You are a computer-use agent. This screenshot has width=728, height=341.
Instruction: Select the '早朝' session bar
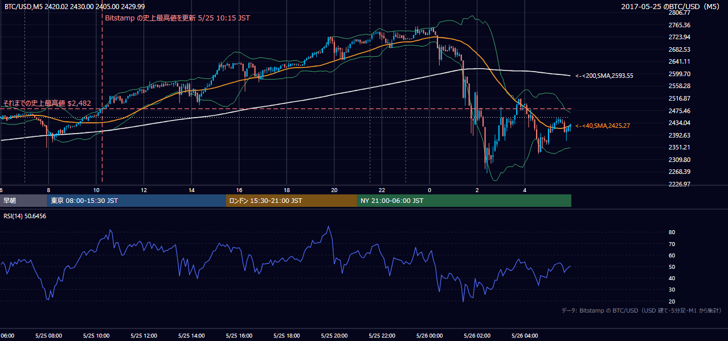pos(23,201)
